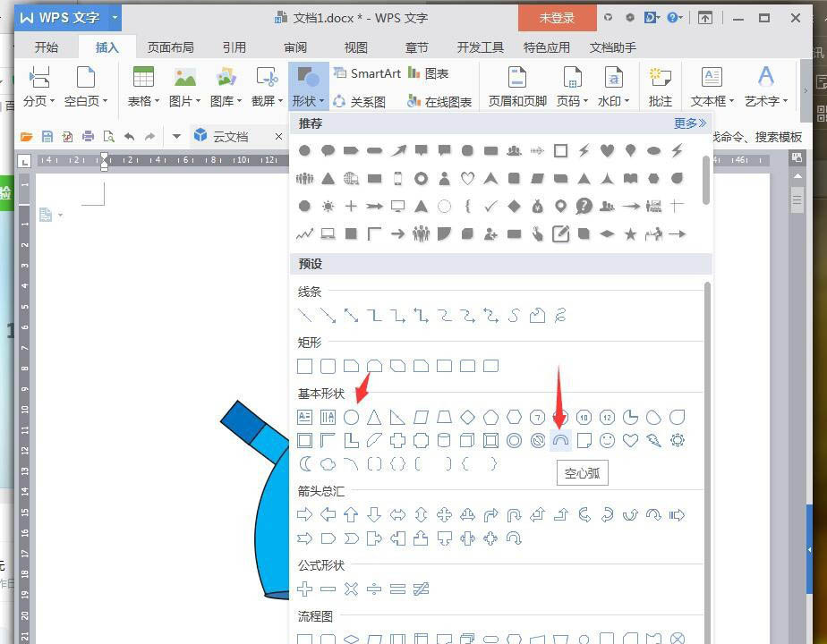Open the 云文档 cloud document tab
This screenshot has width=827, height=644.
click(231, 137)
